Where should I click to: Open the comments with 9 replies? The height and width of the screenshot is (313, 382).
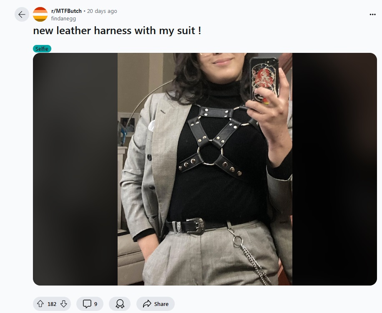(x=90, y=304)
